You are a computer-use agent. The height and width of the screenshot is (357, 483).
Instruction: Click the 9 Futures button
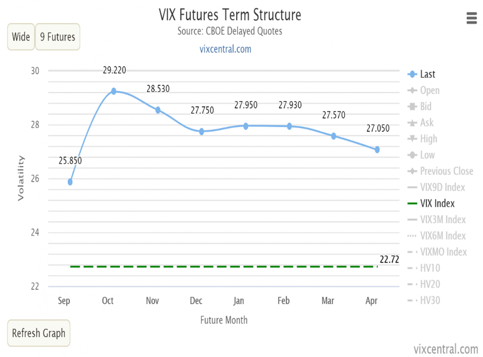pyautogui.click(x=57, y=37)
